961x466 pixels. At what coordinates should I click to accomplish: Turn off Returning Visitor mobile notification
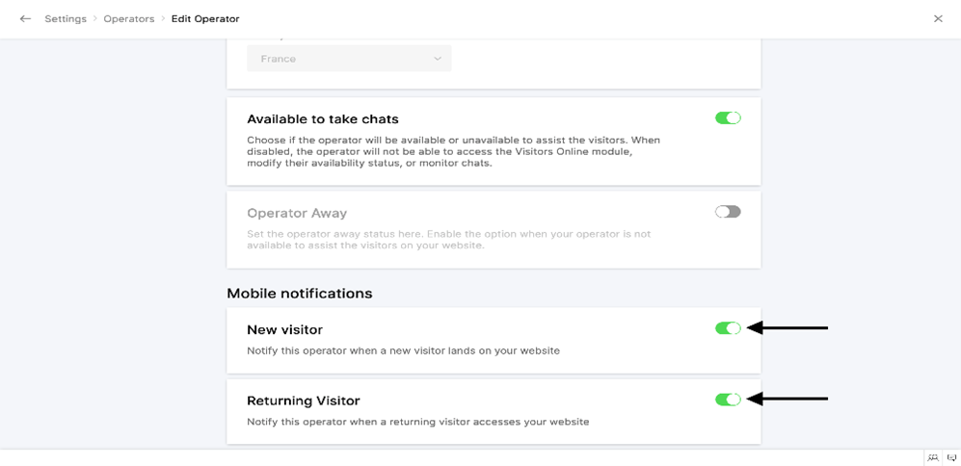click(728, 400)
